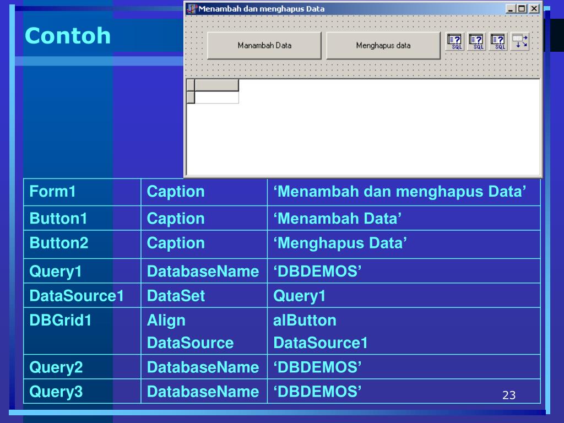The height and width of the screenshot is (423, 564).
Task: Click the 'Contoh' slide title
Action: click(x=68, y=36)
